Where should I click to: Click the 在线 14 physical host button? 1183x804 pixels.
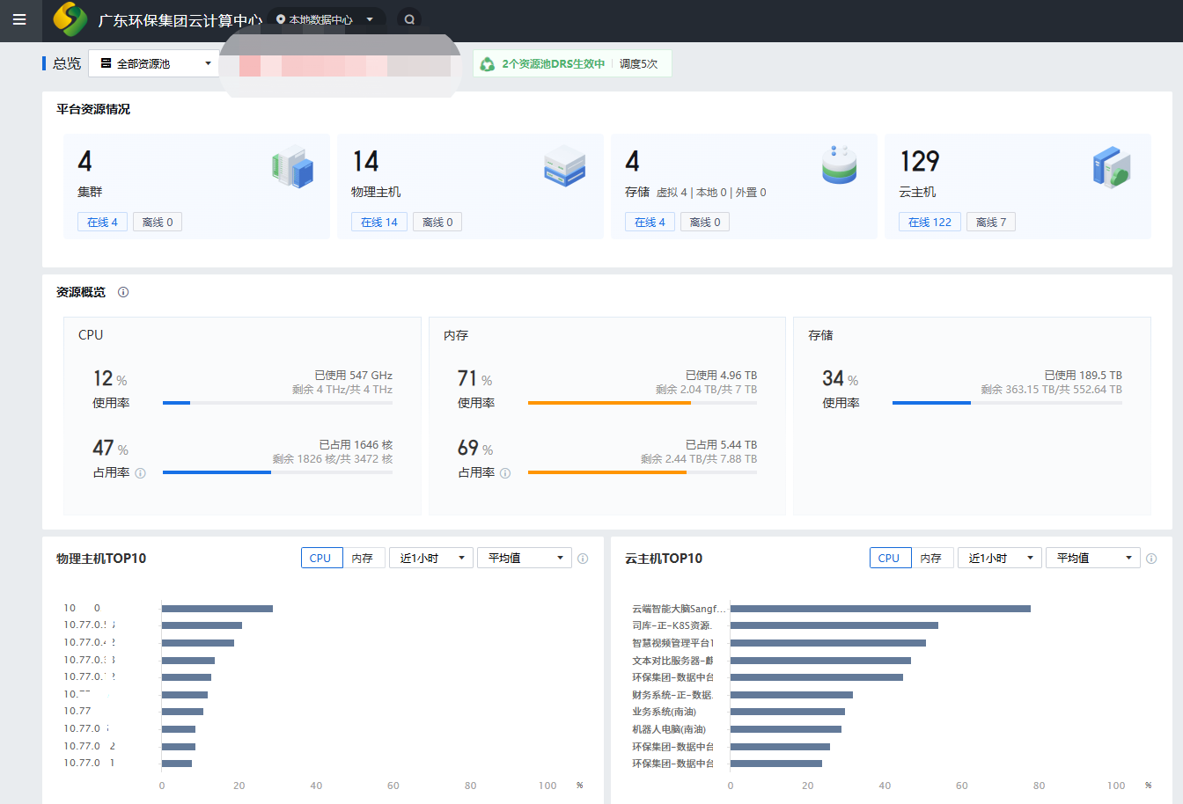click(x=379, y=223)
